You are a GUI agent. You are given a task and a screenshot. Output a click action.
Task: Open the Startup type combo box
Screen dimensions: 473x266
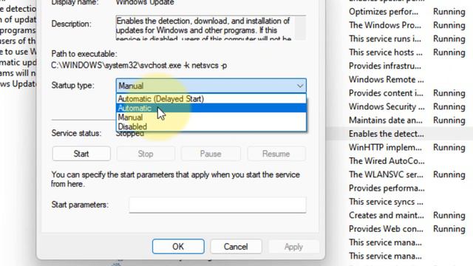pos(211,86)
